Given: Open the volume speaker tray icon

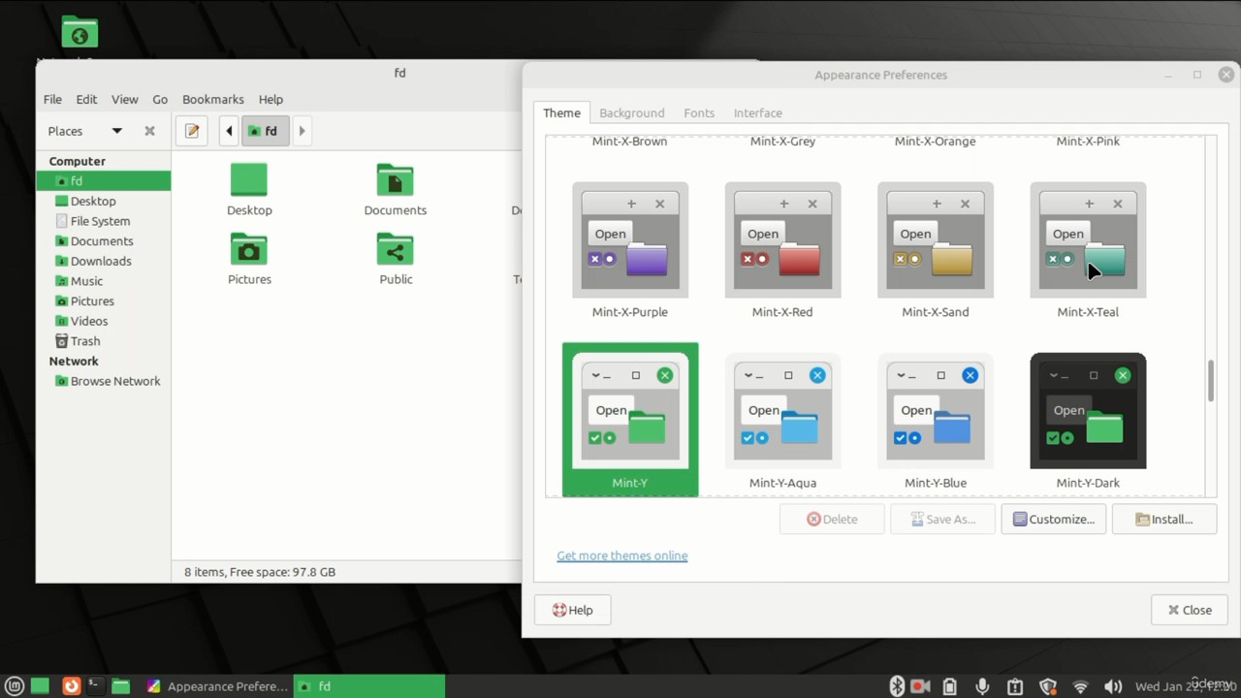Looking at the screenshot, I should 1113,686.
